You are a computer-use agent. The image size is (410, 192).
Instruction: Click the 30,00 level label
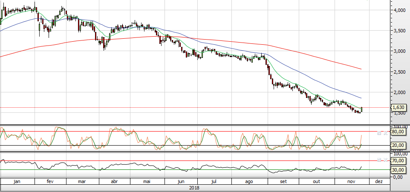pyautogui.click(x=398, y=170)
